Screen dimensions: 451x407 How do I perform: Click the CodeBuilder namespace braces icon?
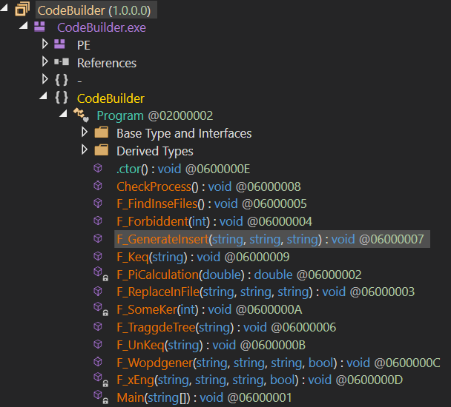coord(62,98)
